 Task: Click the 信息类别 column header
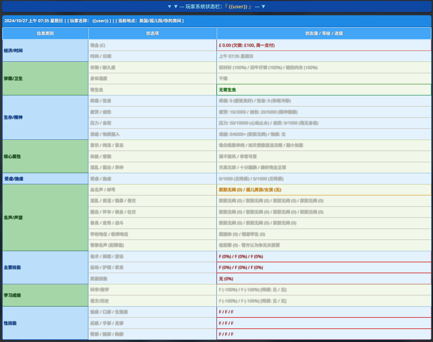pos(45,34)
